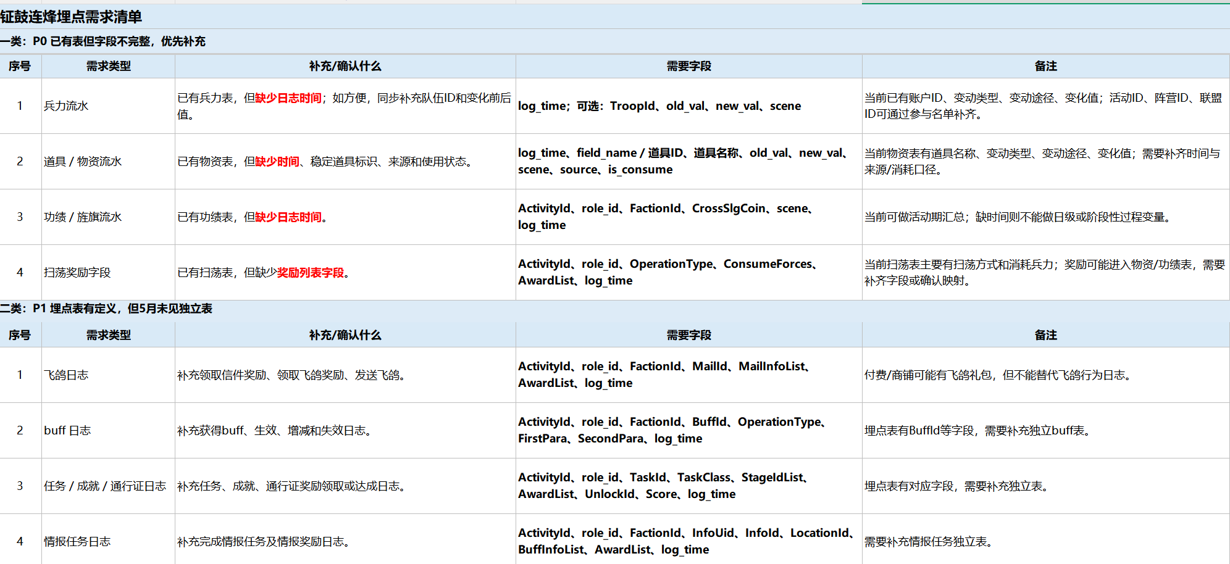Screen dimensions: 1230x564
Task: Click remark cell 埋点表有对应字段，需要补充独立表
Action: [1046, 486]
